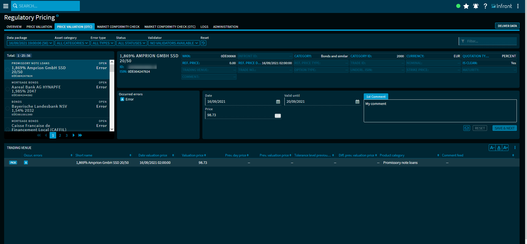527x244 pixels.
Task: Open the hamburger main menu
Action: coord(6,6)
